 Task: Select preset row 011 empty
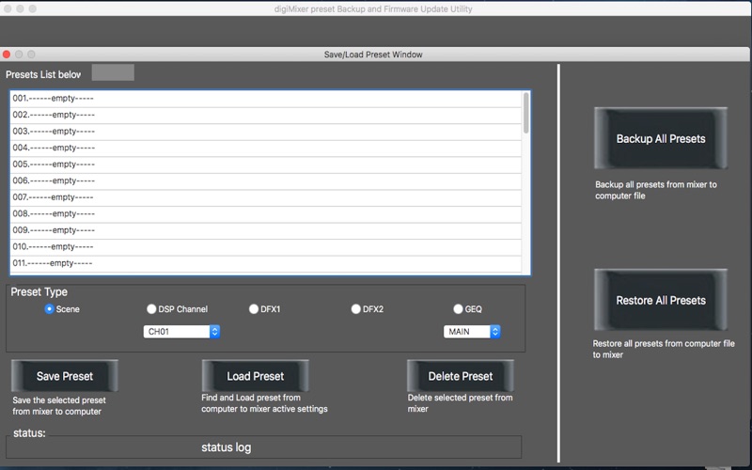[266, 263]
